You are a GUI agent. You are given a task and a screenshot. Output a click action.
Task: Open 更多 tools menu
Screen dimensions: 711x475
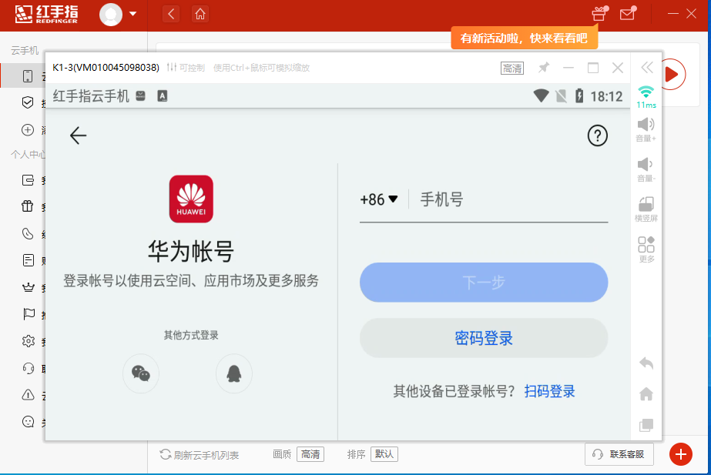point(646,249)
